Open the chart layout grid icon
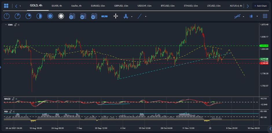Viewport: 272px width, 133px height. [6, 6]
